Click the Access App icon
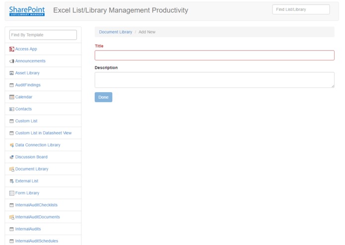The image size is (345, 245). tap(11, 49)
